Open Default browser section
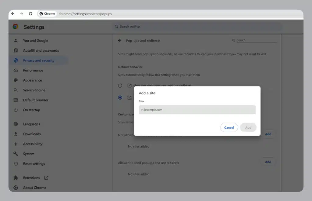This screenshot has height=201, width=312. tap(36, 100)
